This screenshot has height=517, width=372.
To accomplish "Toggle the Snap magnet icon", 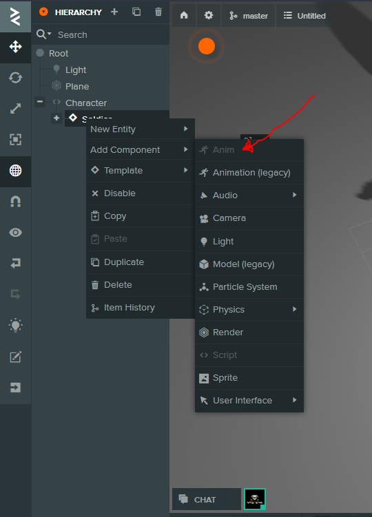I will (16, 202).
